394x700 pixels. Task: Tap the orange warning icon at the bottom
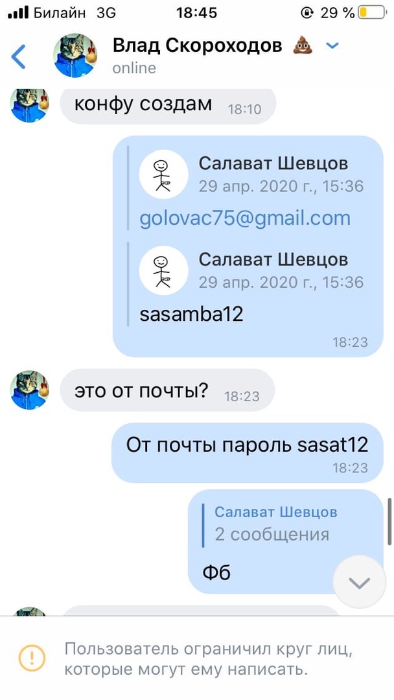[x=32, y=658]
